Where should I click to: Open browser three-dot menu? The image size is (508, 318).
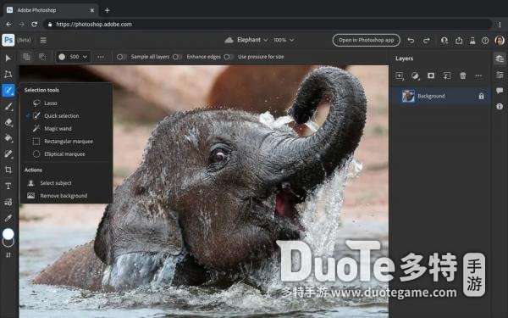point(500,25)
